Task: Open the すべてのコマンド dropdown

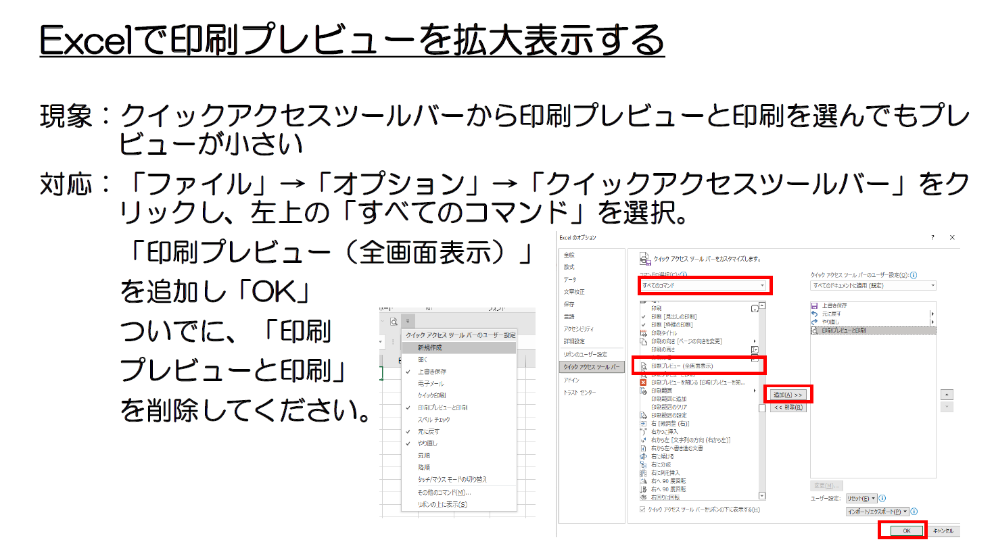Action: pos(703,285)
